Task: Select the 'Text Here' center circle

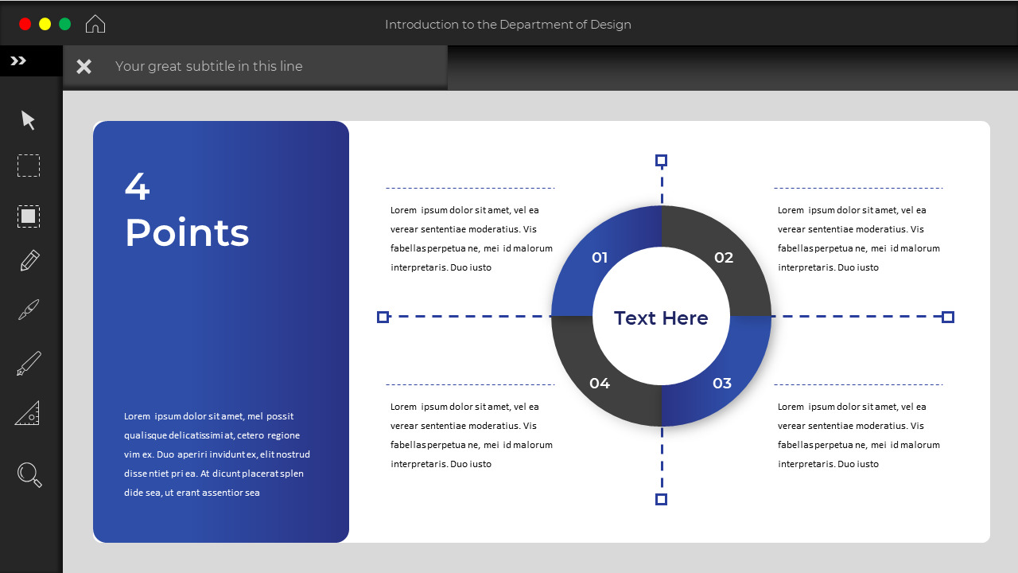Action: tap(661, 318)
